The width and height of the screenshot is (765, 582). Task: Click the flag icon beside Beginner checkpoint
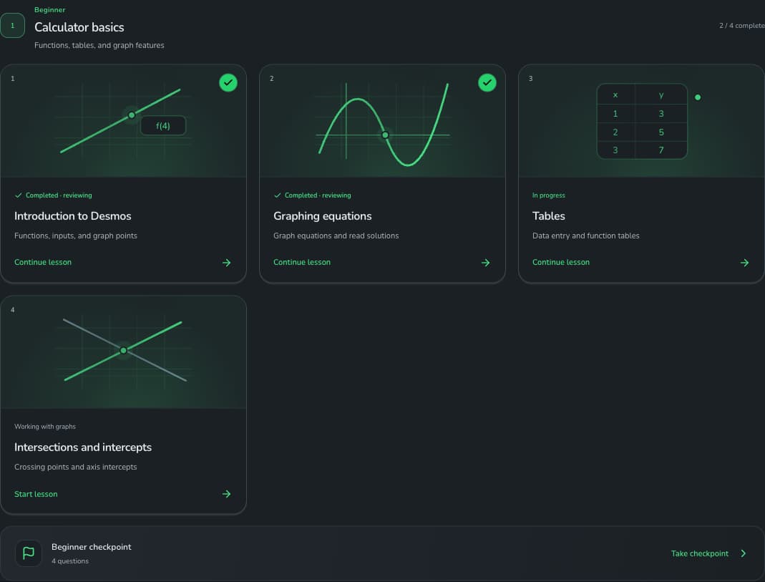[x=29, y=553]
